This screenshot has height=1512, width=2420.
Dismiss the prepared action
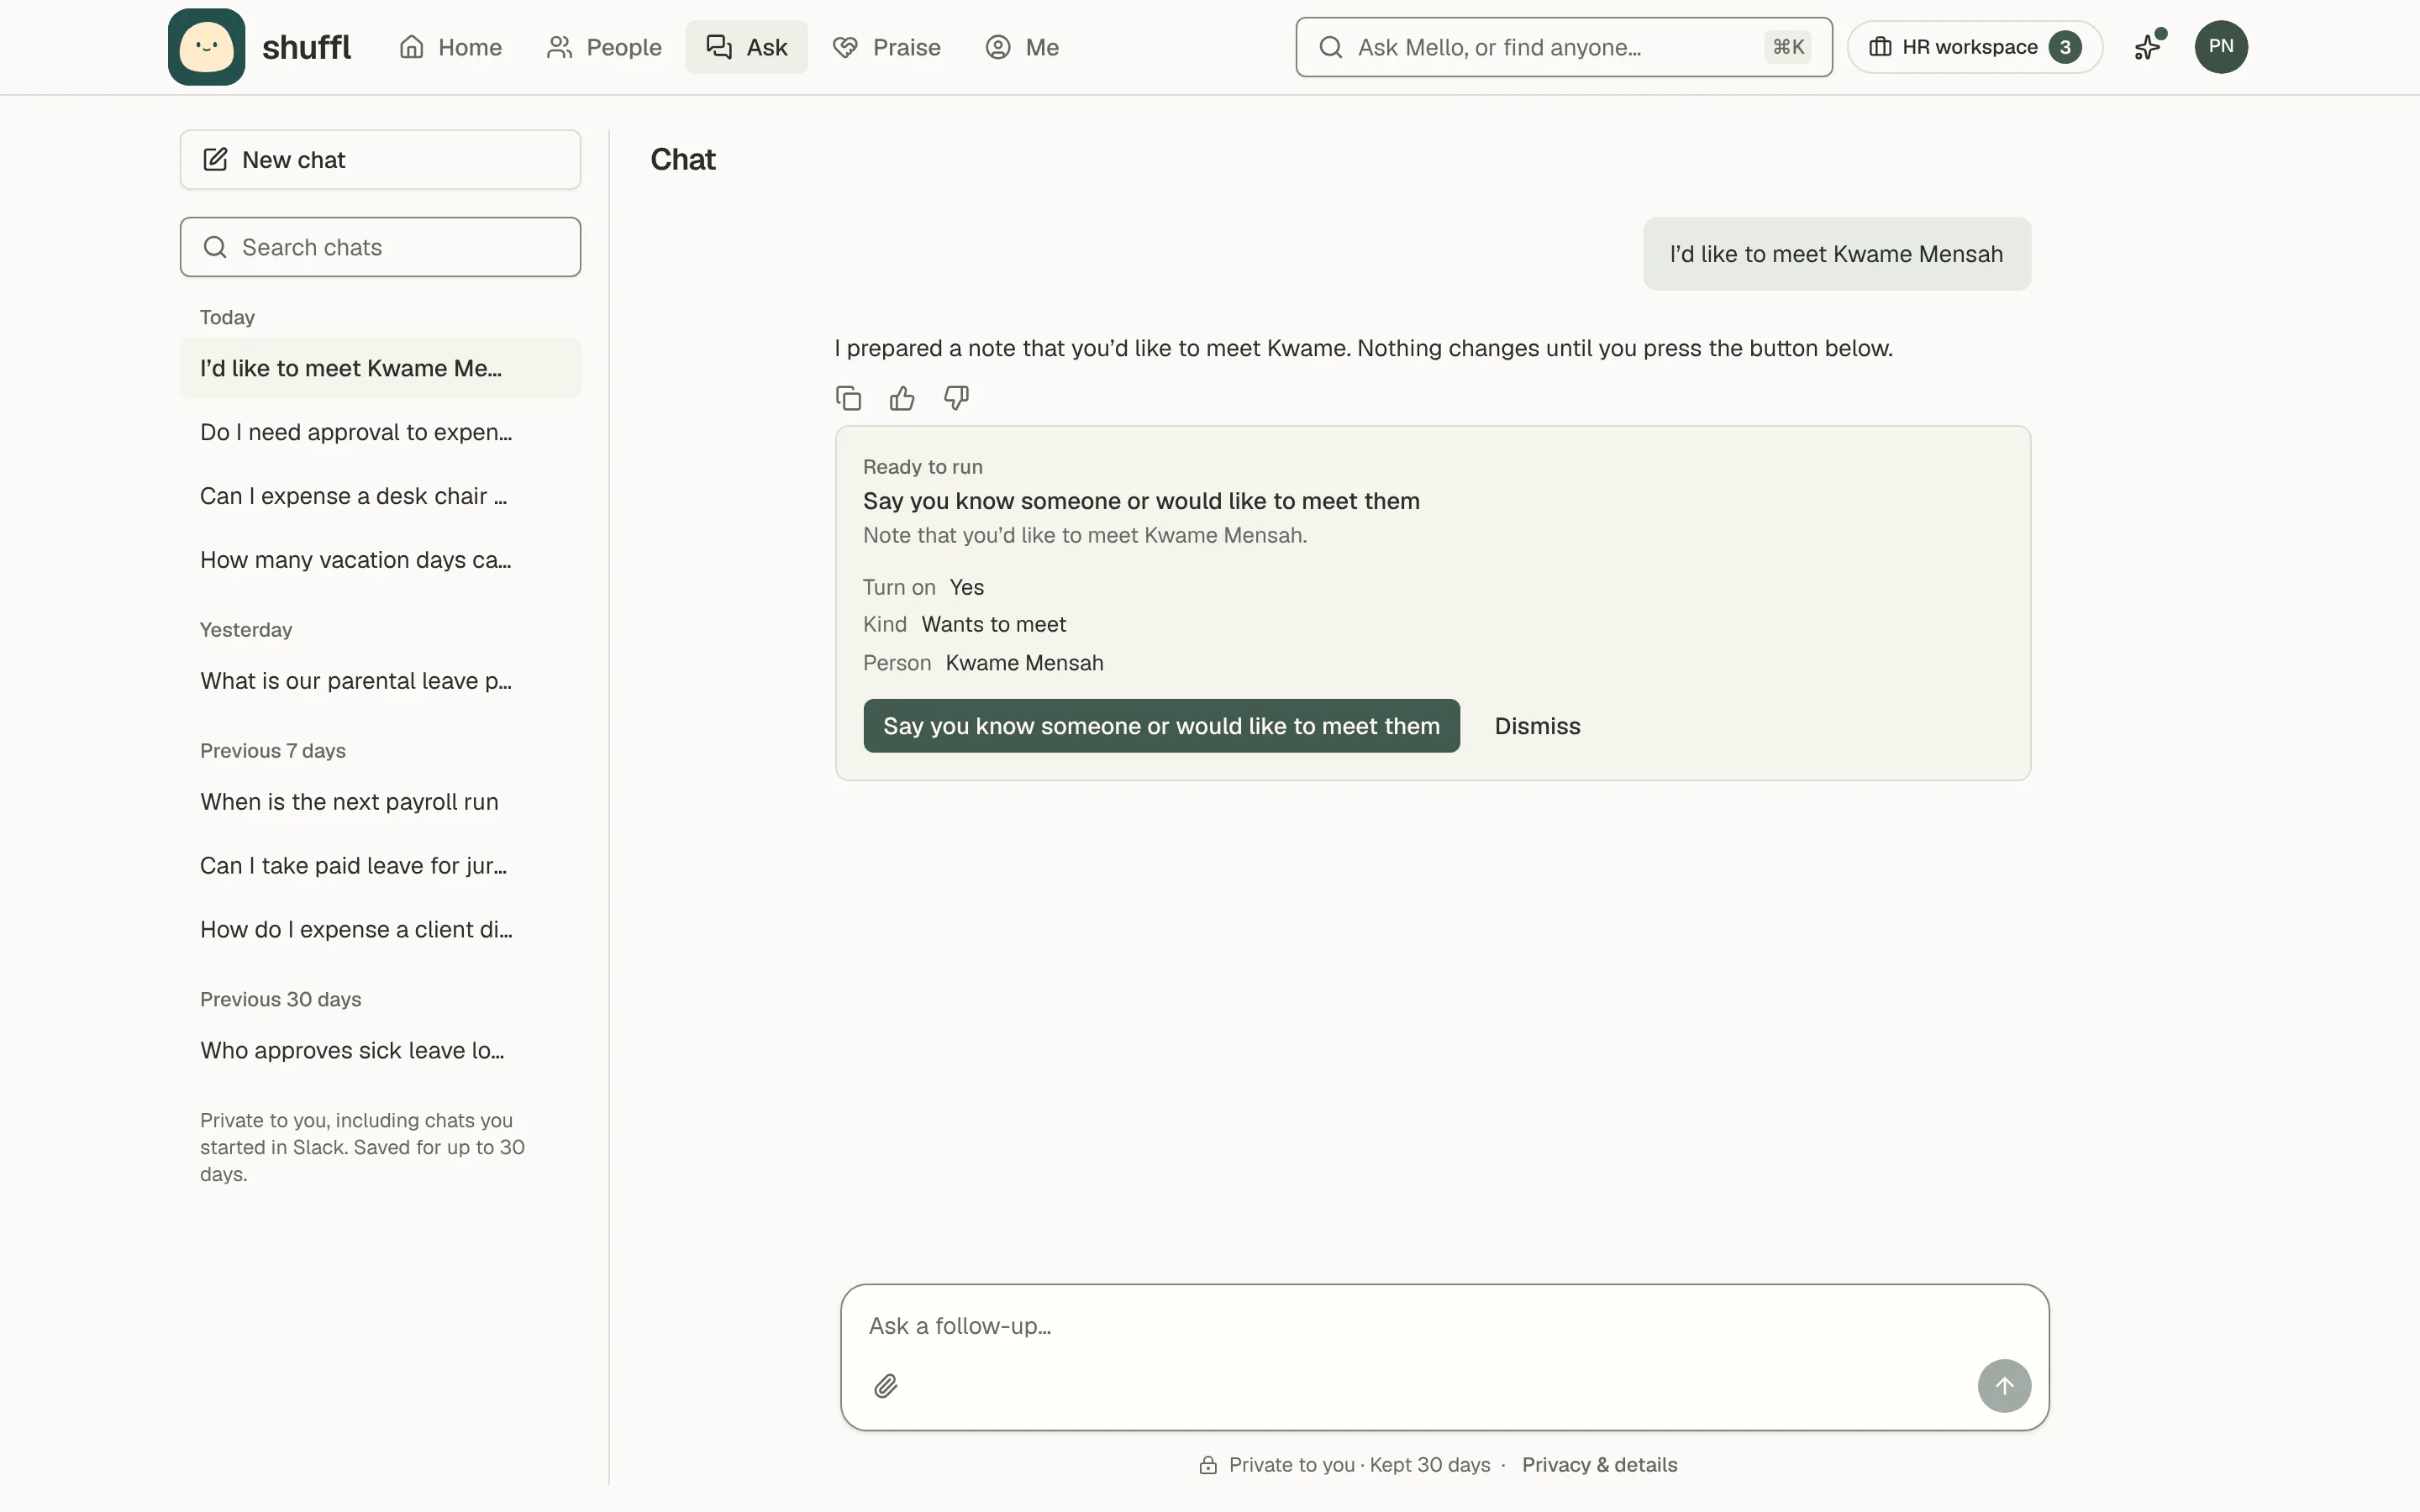point(1537,726)
